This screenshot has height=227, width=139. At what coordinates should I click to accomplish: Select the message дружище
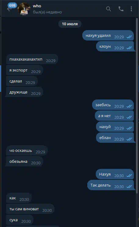coord(25,92)
